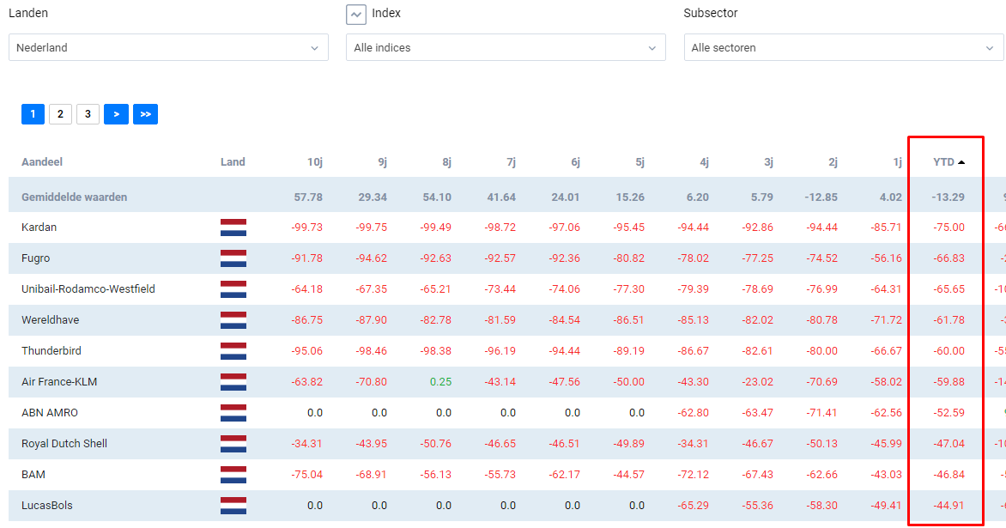The width and height of the screenshot is (1006, 528).
Task: Click the chart icon beside Index label
Action: click(356, 14)
